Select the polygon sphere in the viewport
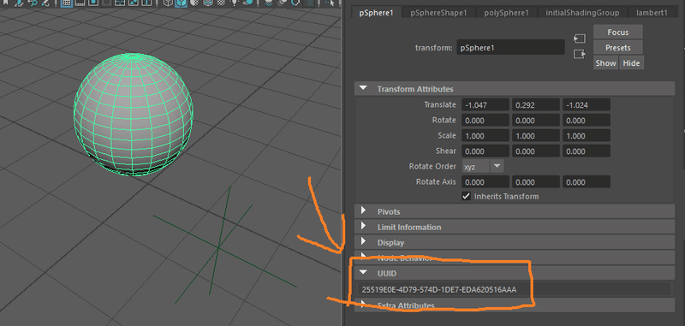 [134, 115]
